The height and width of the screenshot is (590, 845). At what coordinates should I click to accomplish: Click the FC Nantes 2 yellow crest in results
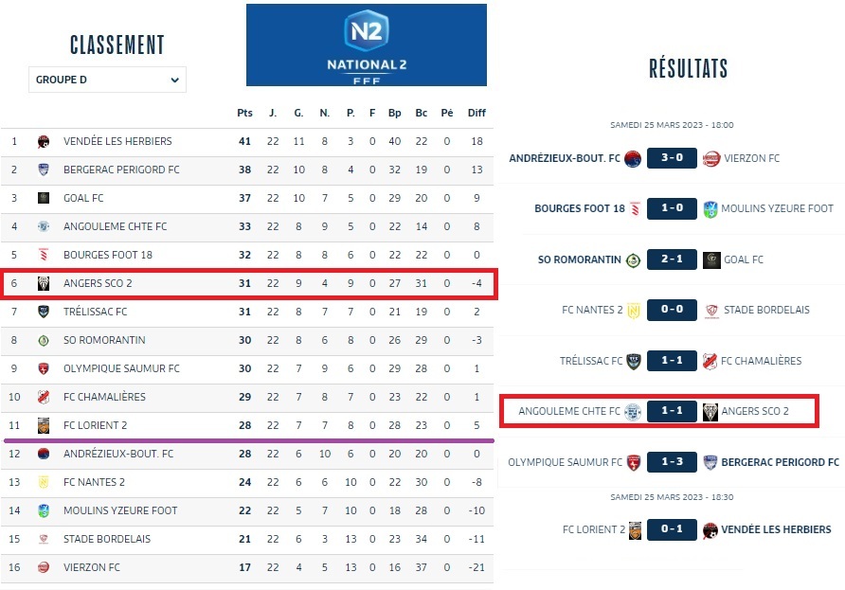point(633,310)
